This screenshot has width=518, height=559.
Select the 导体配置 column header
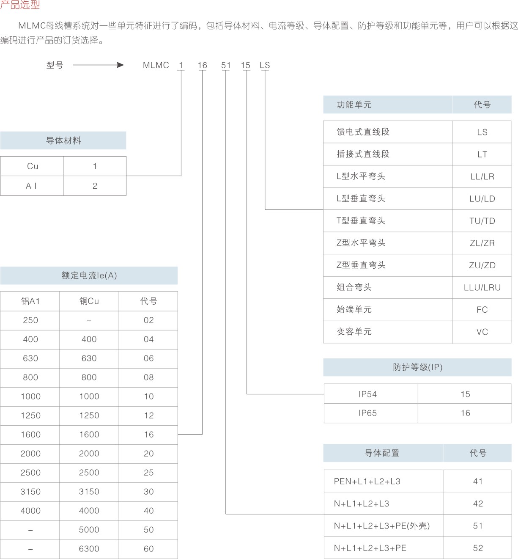click(382, 453)
